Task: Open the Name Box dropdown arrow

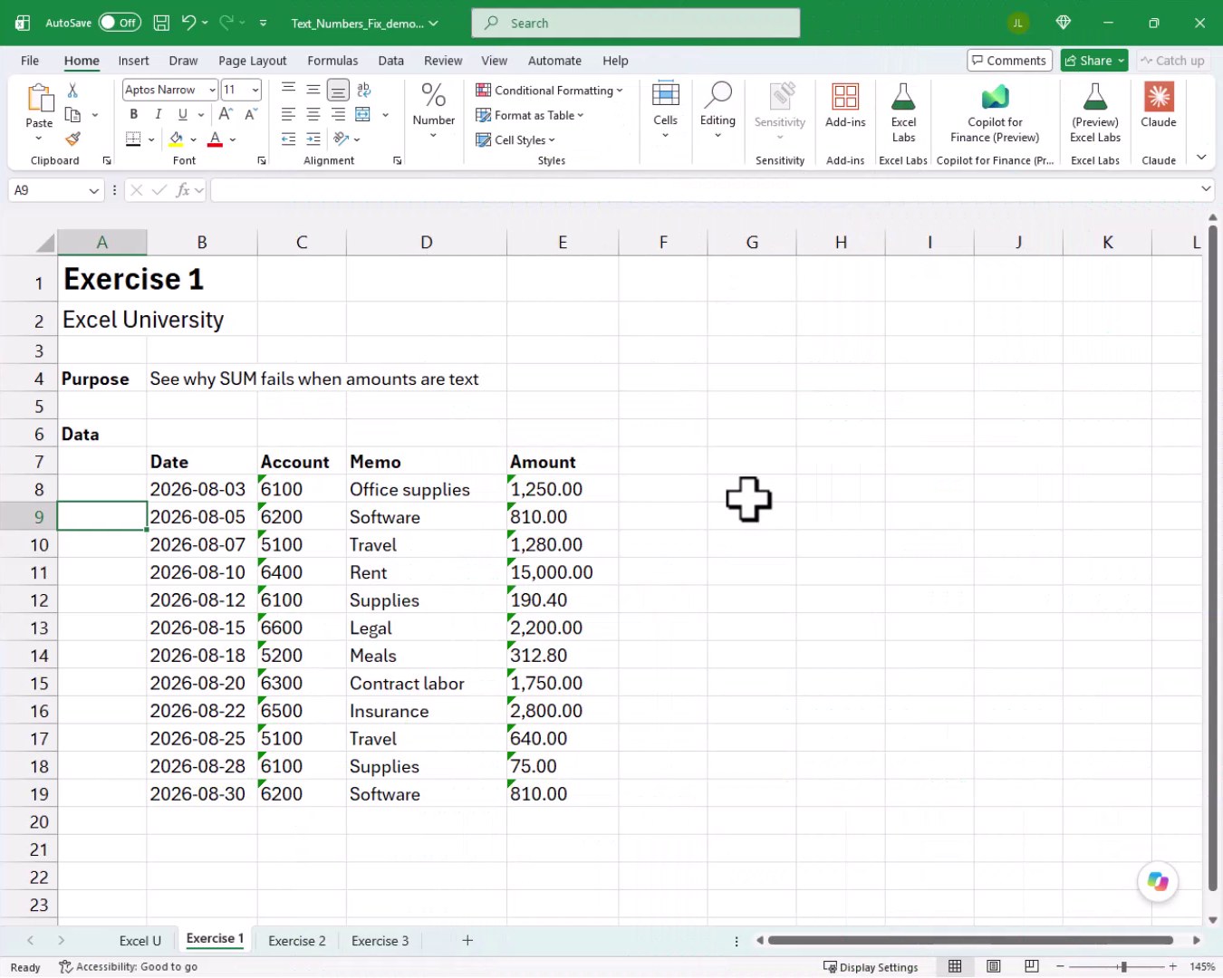Action: 93,190
